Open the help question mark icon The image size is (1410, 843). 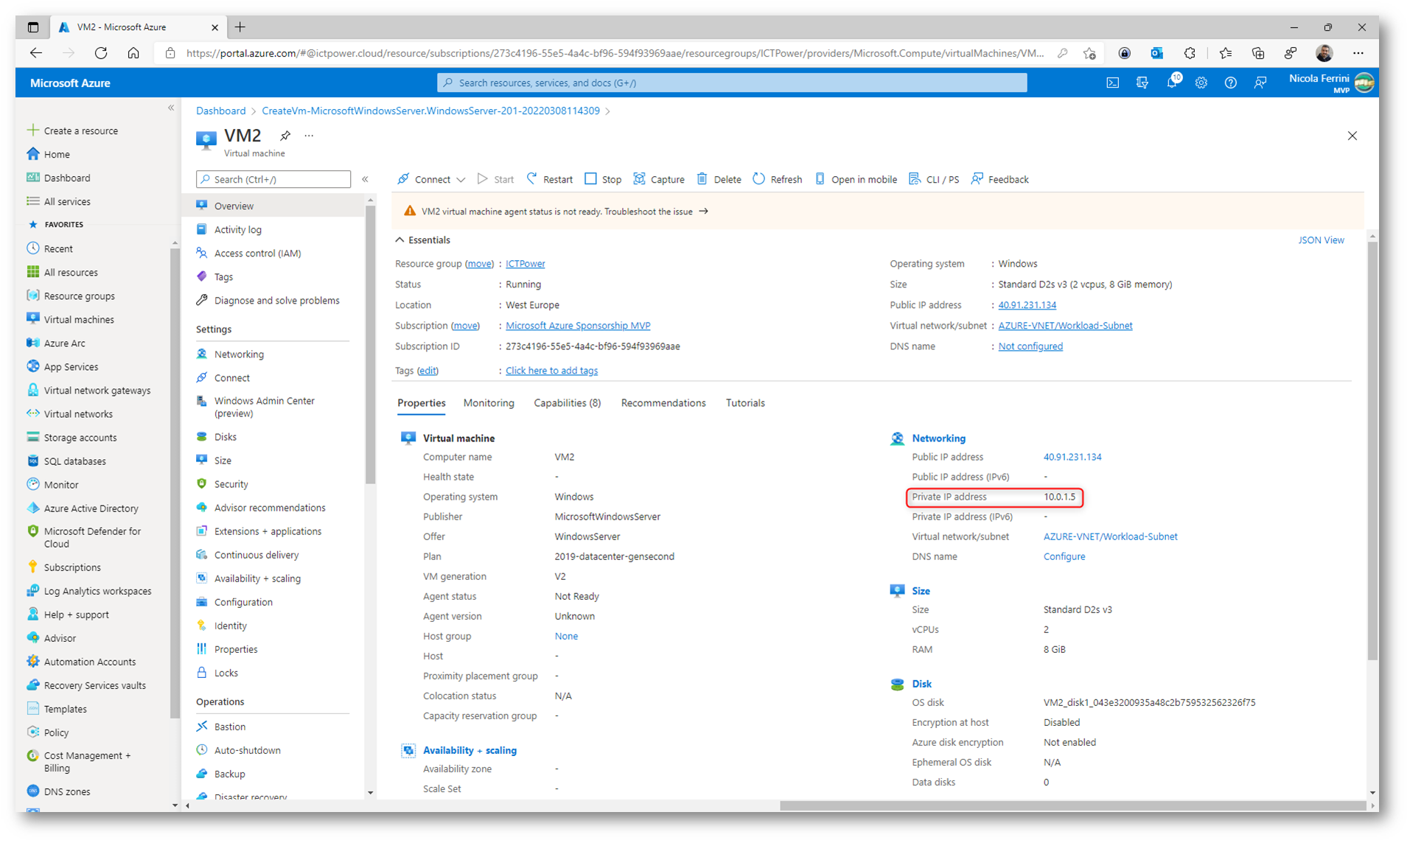[1230, 83]
